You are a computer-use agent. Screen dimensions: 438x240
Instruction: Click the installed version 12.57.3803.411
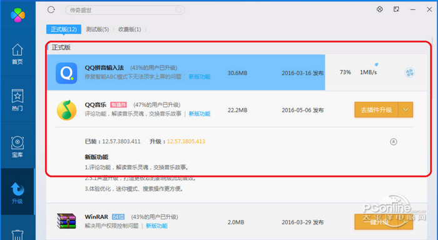pos(121,141)
